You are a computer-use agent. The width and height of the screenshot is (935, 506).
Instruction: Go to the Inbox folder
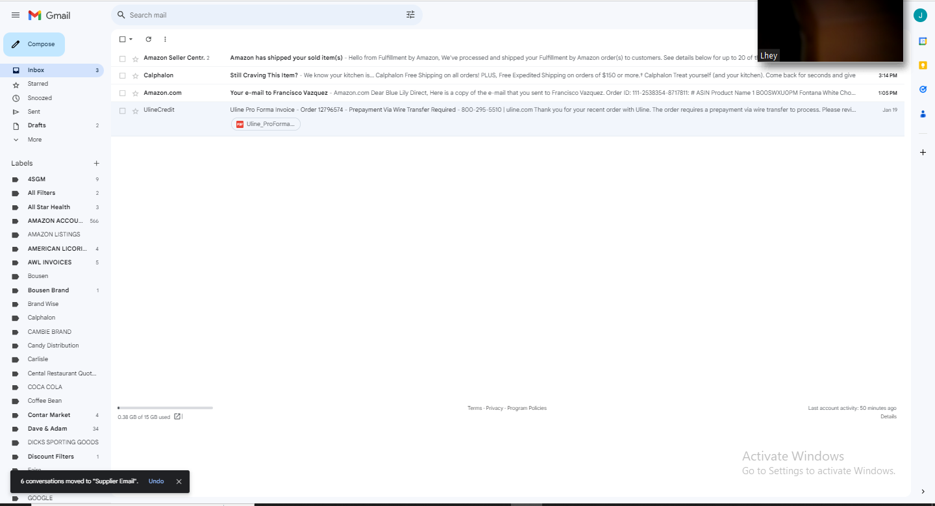tap(52, 70)
